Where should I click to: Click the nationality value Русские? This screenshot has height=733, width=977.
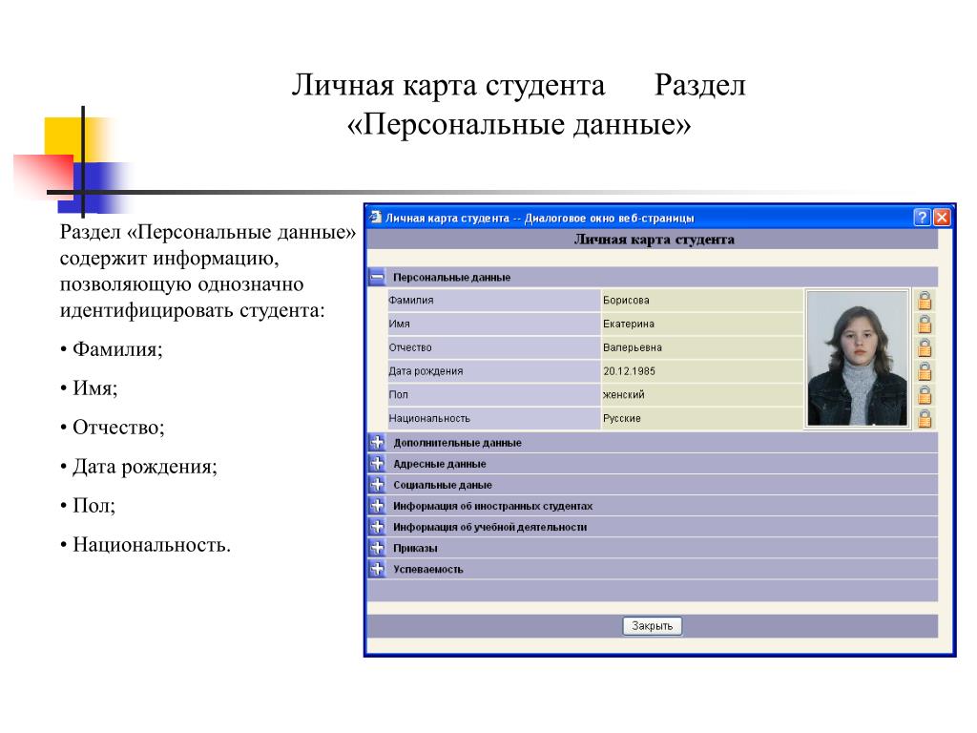[622, 419]
